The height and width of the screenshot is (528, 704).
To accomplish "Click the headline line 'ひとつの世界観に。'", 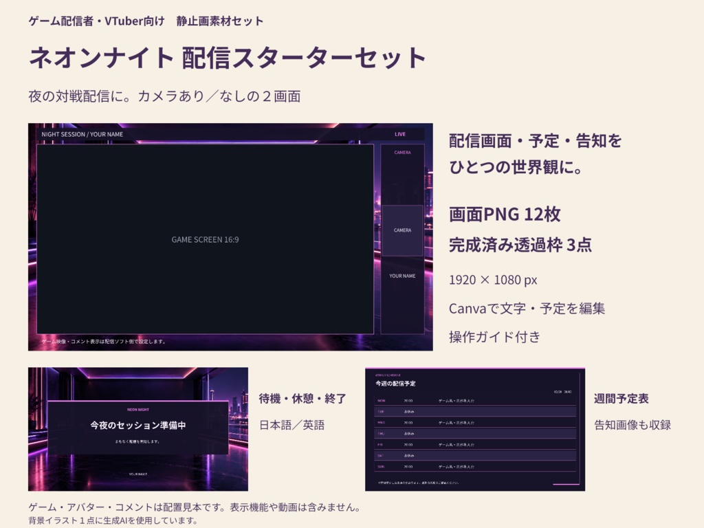I will pos(516,167).
